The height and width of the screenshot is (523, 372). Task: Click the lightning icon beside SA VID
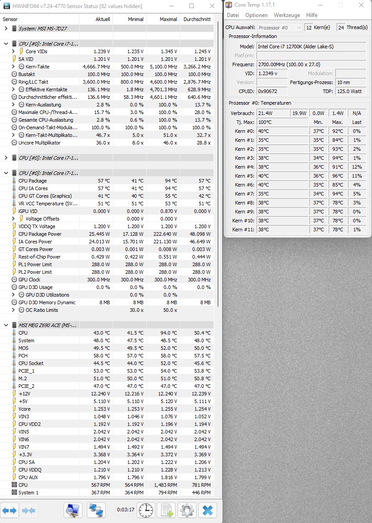pyautogui.click(x=14, y=59)
